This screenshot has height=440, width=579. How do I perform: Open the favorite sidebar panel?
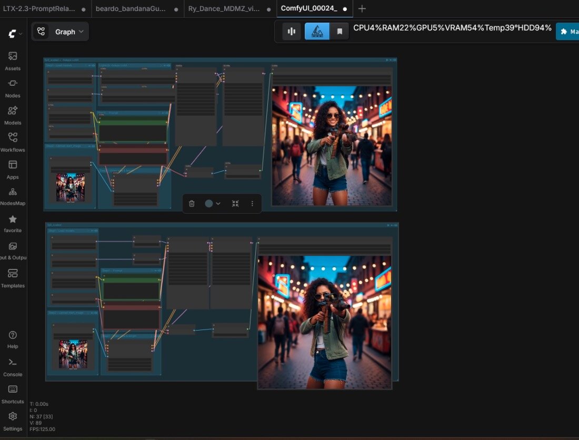13,224
